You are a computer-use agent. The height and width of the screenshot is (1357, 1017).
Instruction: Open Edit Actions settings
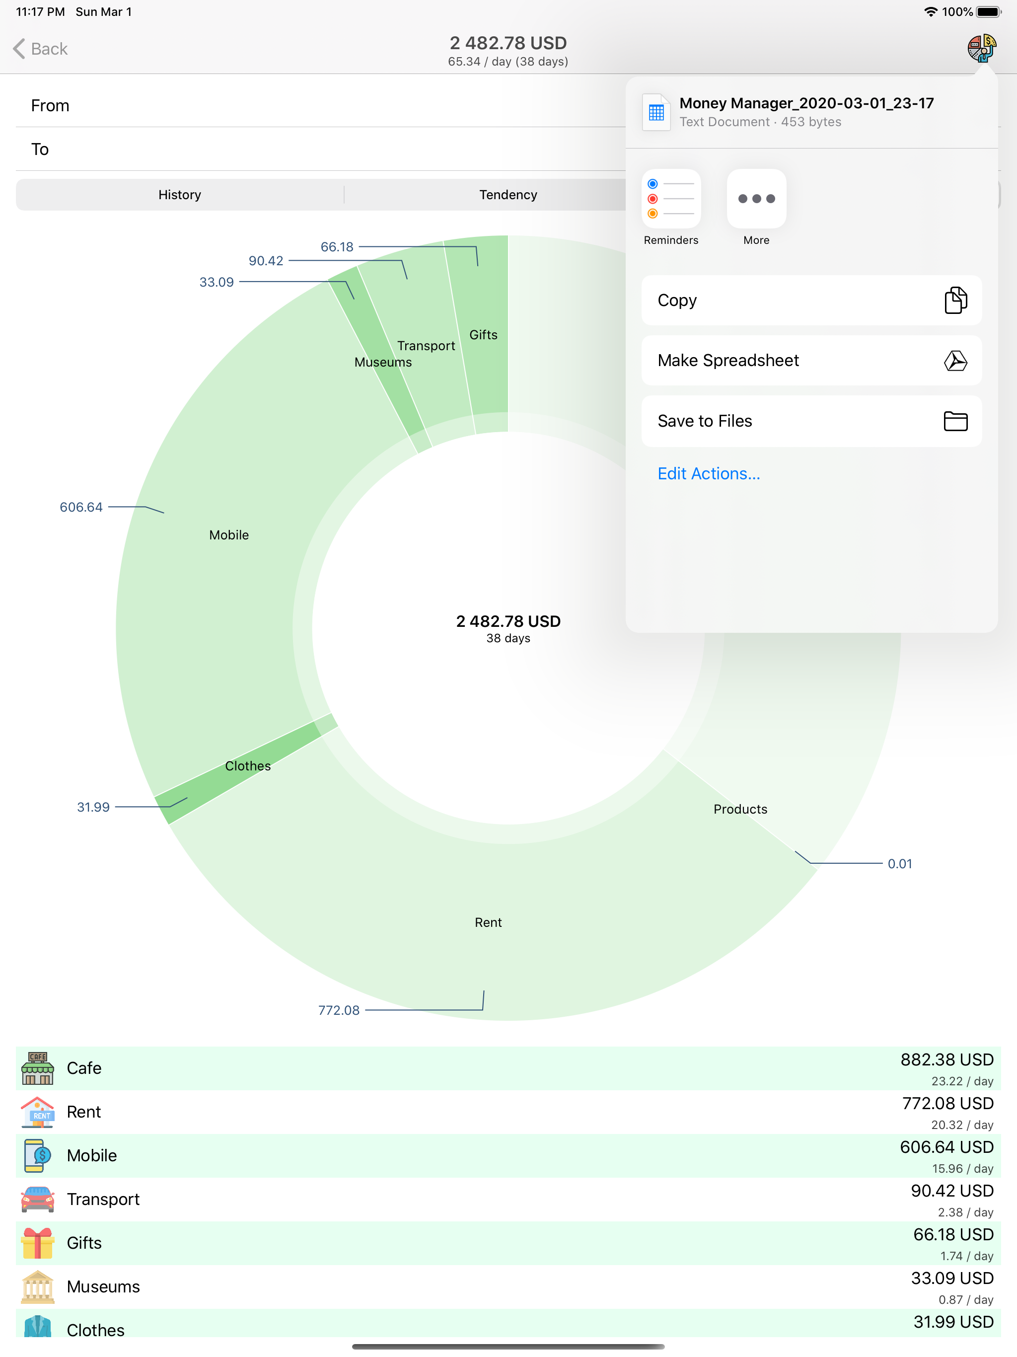pos(708,473)
